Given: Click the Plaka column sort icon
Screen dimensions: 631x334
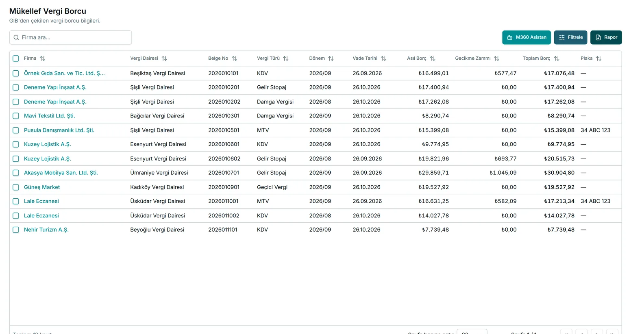Looking at the screenshot, I should pos(598,59).
